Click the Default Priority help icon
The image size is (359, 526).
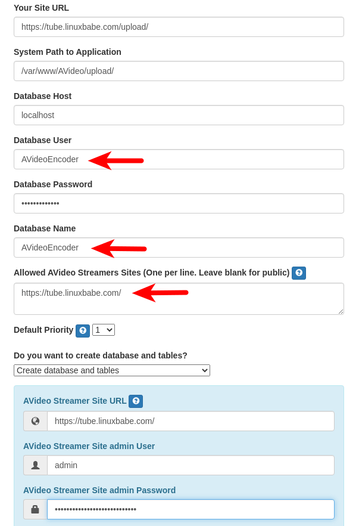tap(83, 330)
